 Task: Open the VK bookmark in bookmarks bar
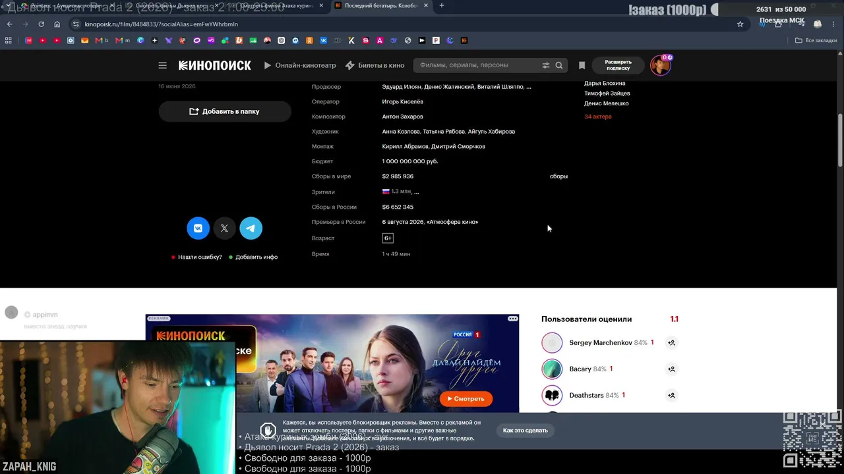coord(323,40)
